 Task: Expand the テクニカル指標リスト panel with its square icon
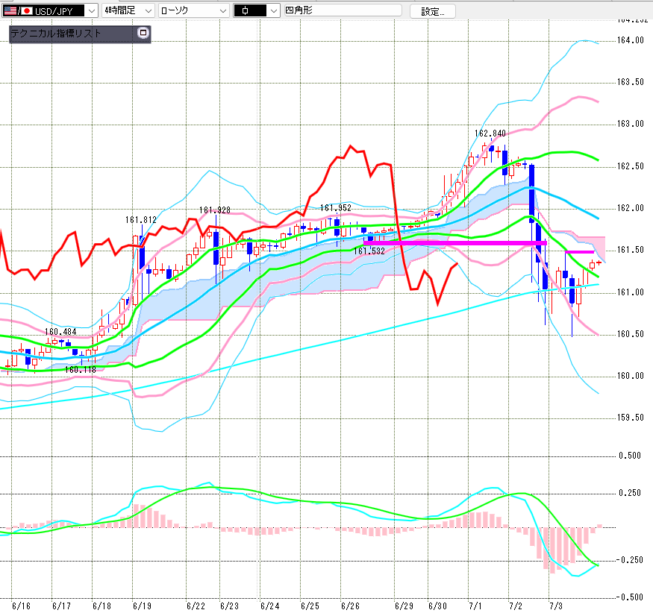click(x=143, y=33)
